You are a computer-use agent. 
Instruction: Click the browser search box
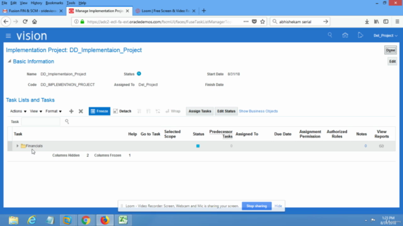click(x=300, y=22)
